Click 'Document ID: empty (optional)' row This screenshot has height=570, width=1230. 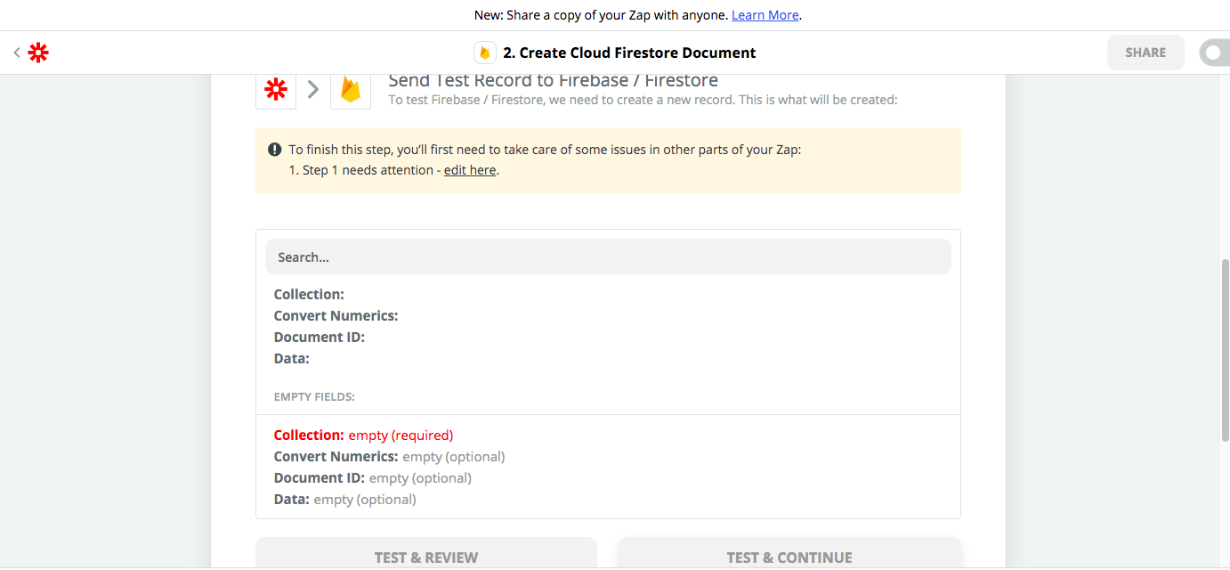pyautogui.click(x=372, y=477)
